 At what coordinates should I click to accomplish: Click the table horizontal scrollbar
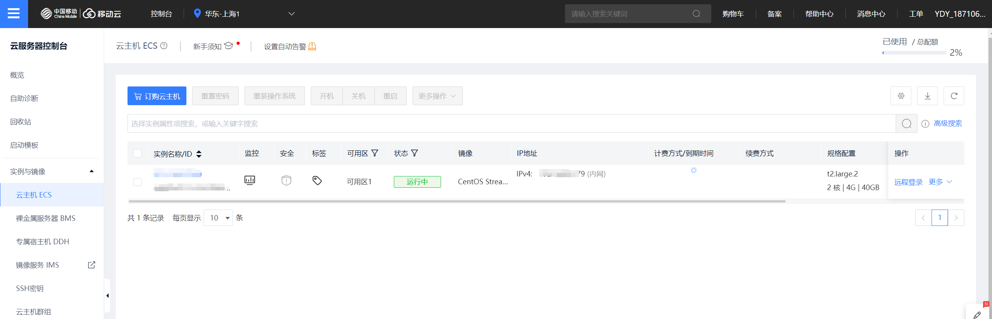point(457,201)
